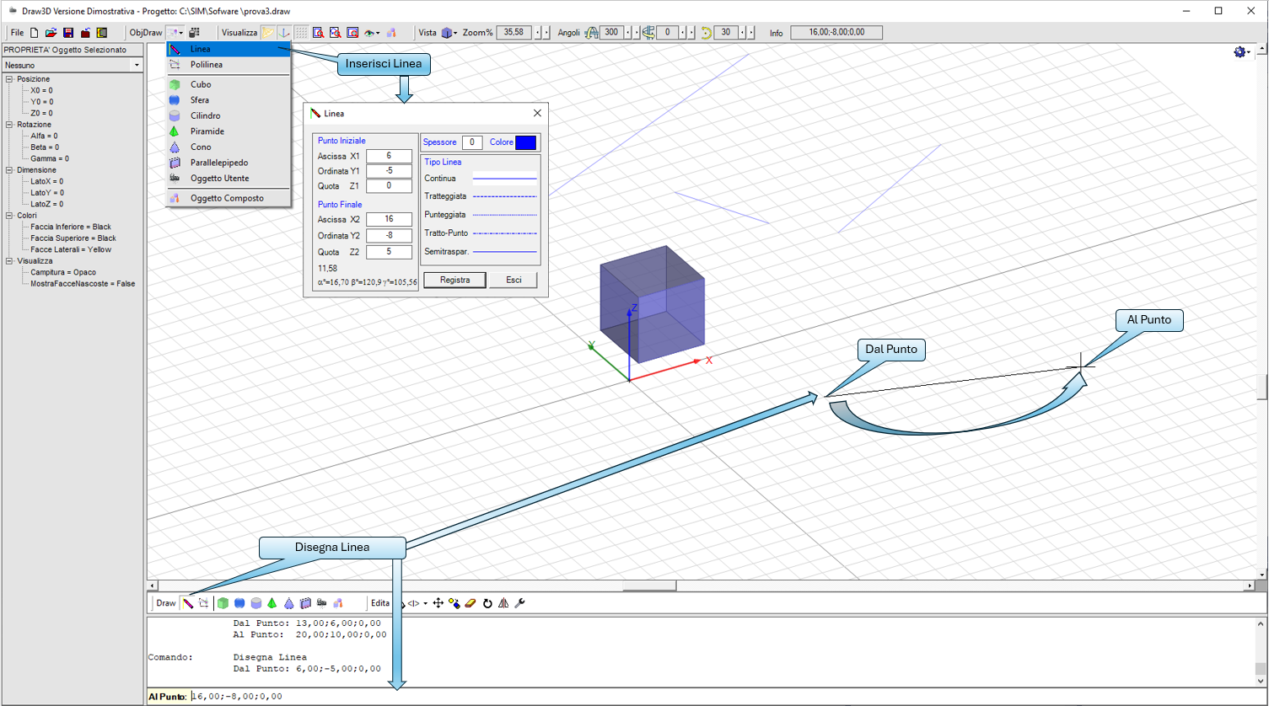Select the Eraser tool in the Edita toolbar
The height and width of the screenshot is (706, 1269).
tap(471, 603)
